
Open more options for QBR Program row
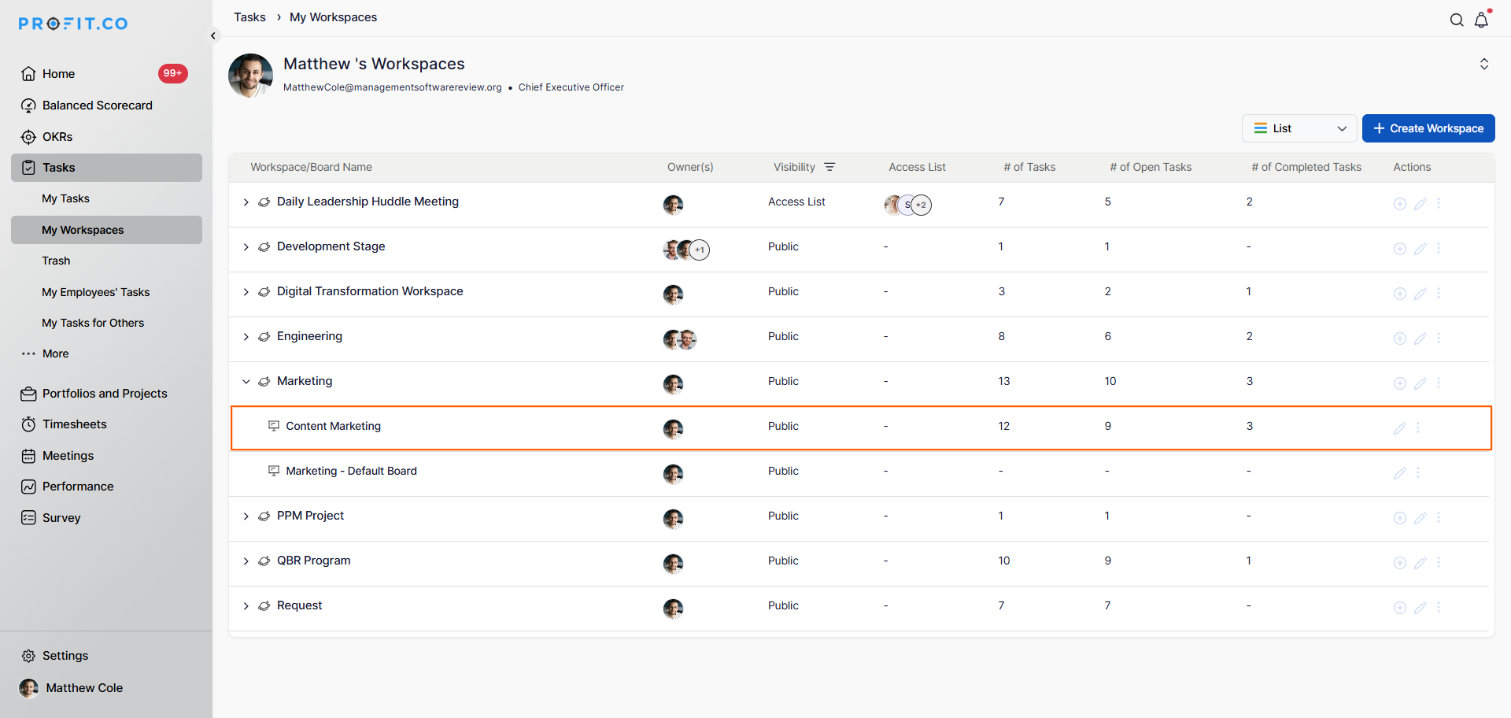pyautogui.click(x=1439, y=563)
